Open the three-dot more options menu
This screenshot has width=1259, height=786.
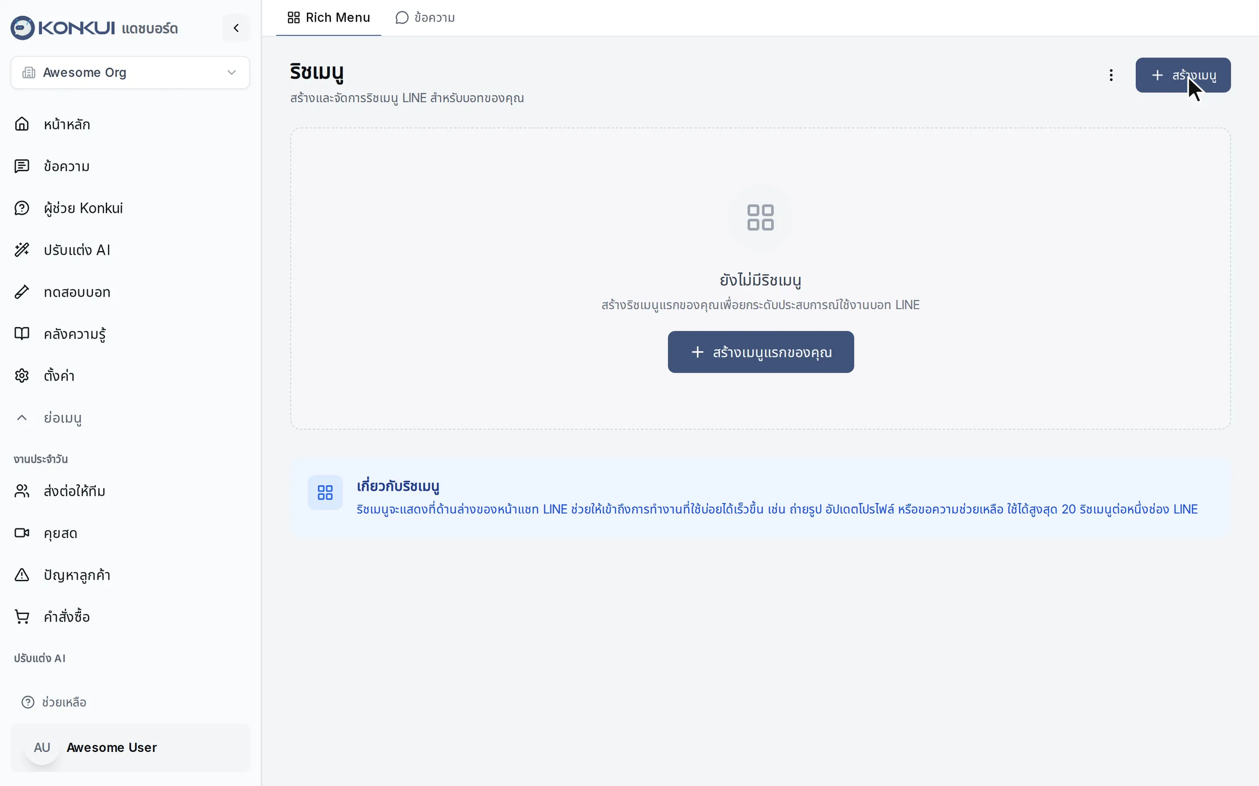(1111, 75)
